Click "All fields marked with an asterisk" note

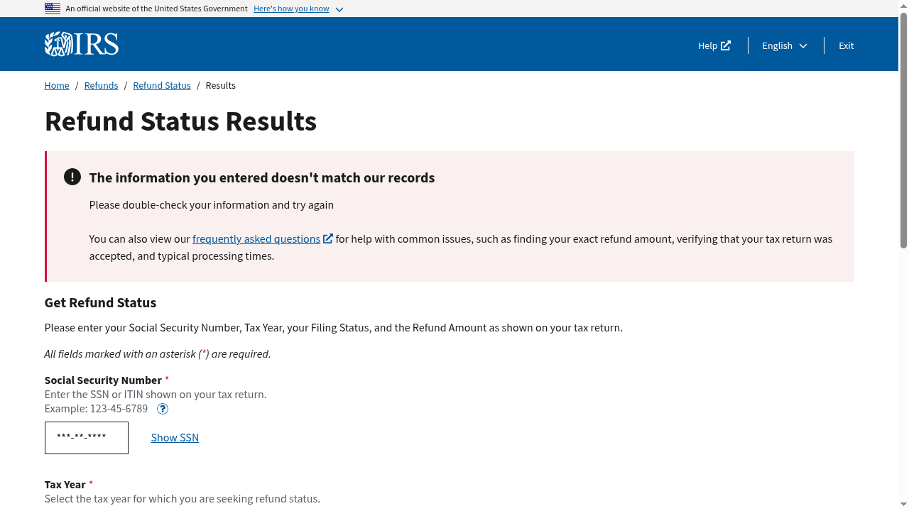coord(158,353)
